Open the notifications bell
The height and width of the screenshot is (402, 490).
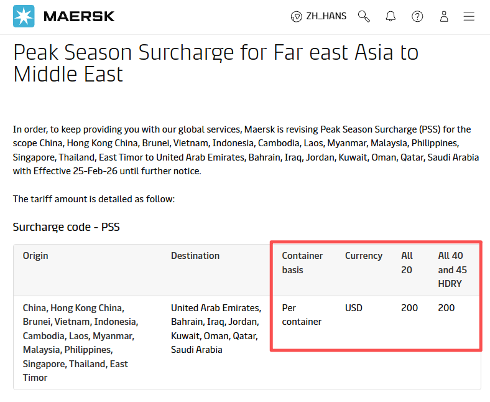[x=391, y=17]
